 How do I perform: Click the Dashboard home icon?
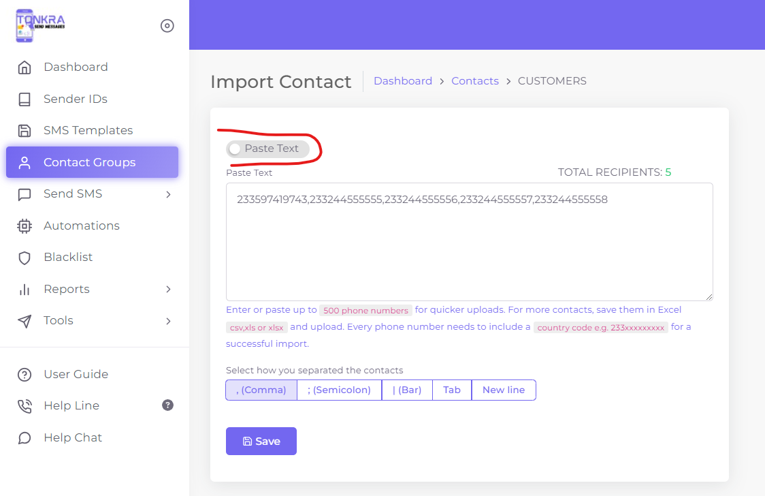(25, 67)
